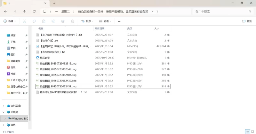Switch to details view in status bar
The image size is (256, 134).
tap(247, 132)
